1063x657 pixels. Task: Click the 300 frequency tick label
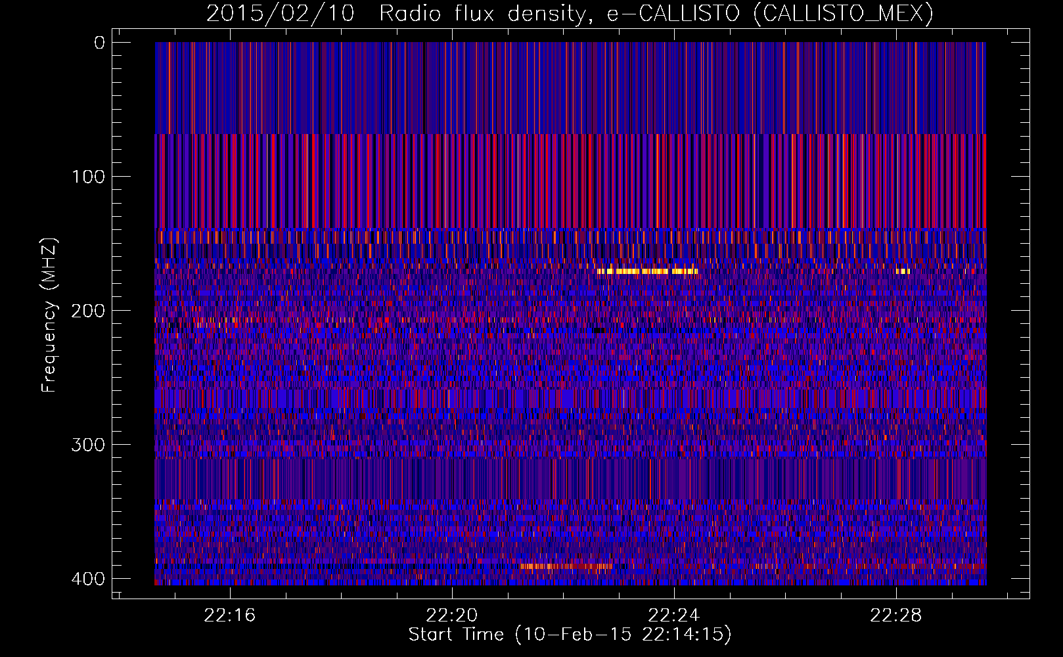tap(88, 445)
